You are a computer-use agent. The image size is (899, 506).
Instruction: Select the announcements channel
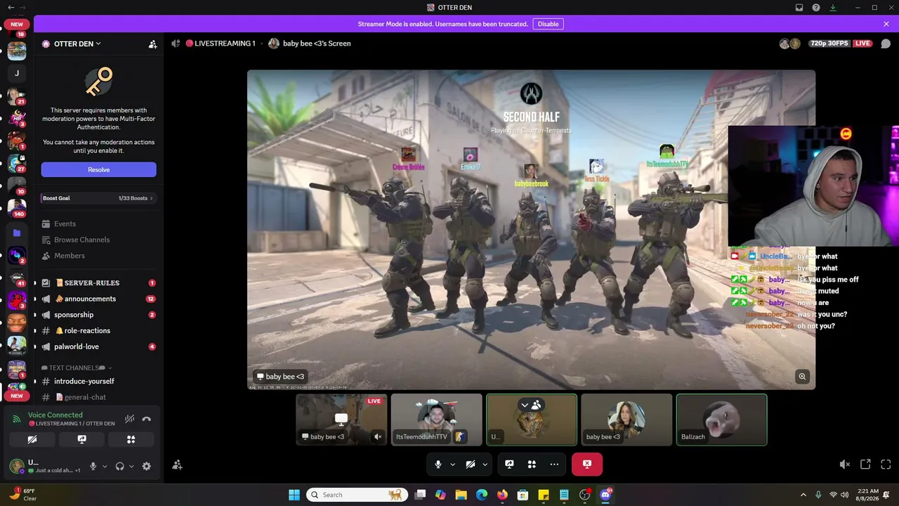pos(98,299)
